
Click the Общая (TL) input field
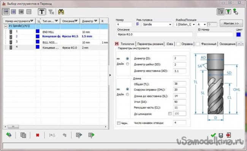click(x=179, y=84)
